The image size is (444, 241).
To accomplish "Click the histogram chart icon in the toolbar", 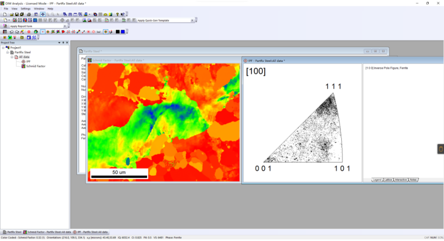I will tap(99, 32).
